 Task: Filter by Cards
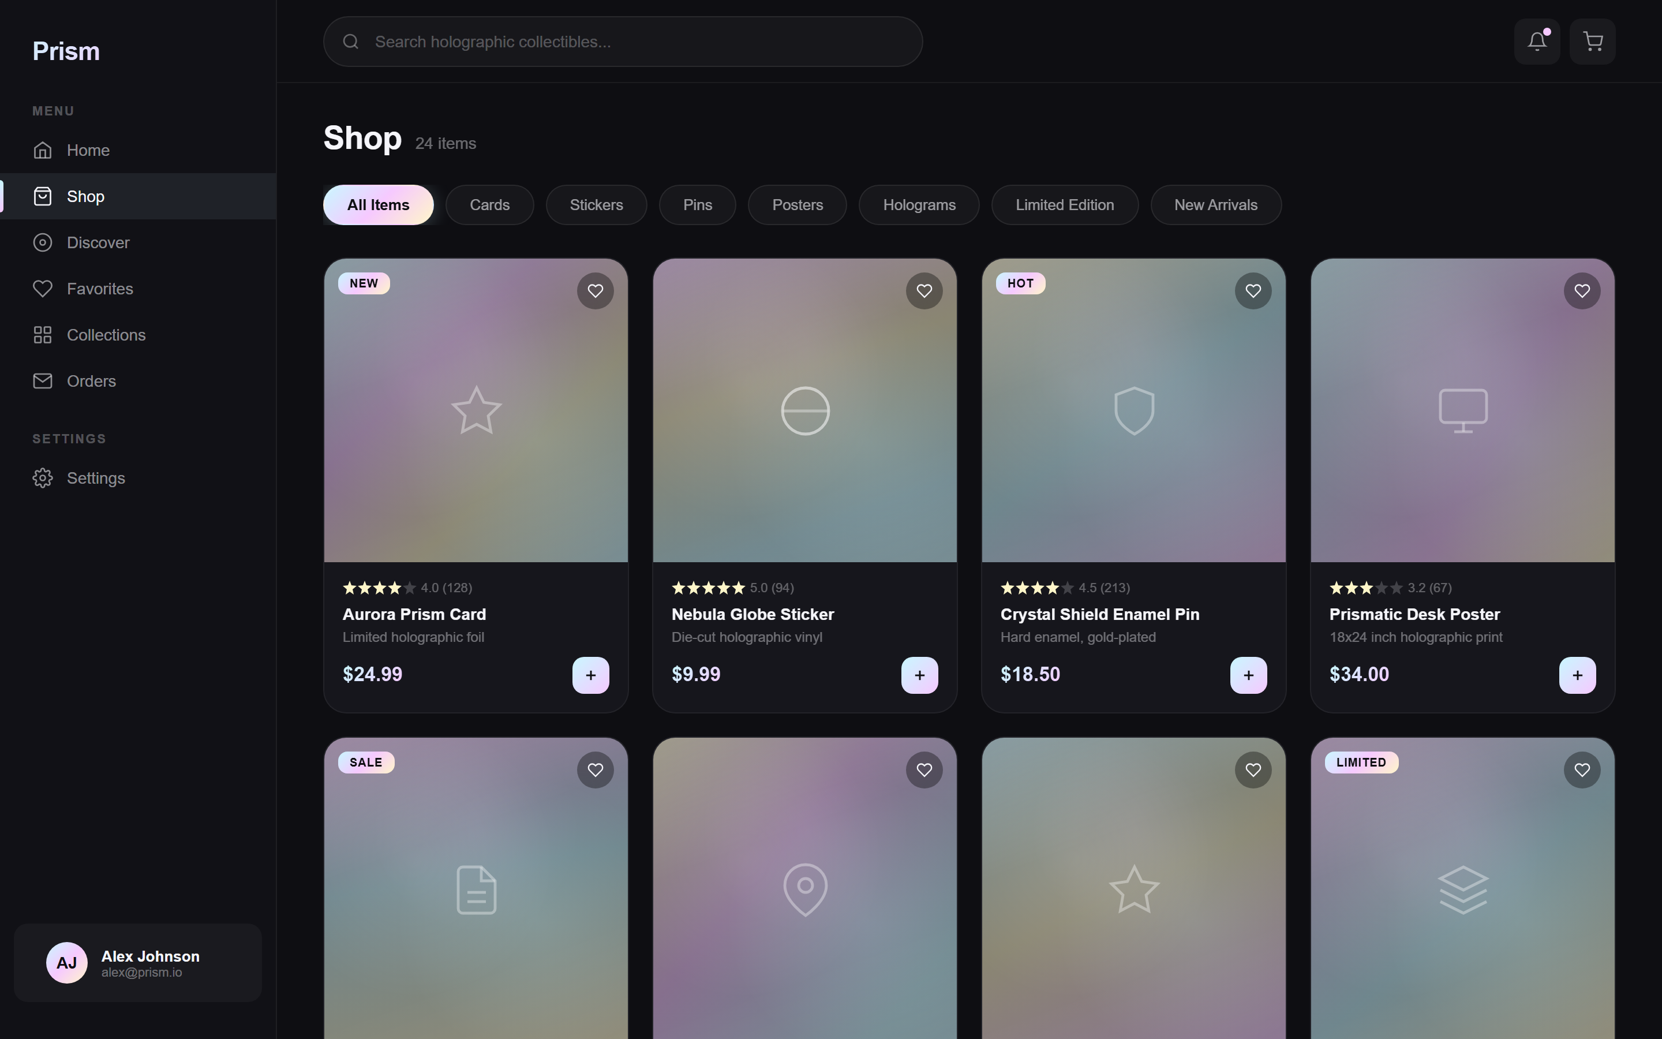490,205
